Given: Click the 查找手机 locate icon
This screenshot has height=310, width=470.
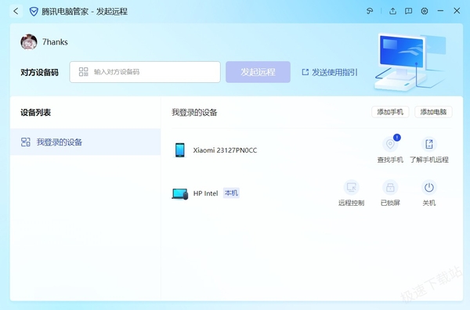Looking at the screenshot, I should point(390,144).
